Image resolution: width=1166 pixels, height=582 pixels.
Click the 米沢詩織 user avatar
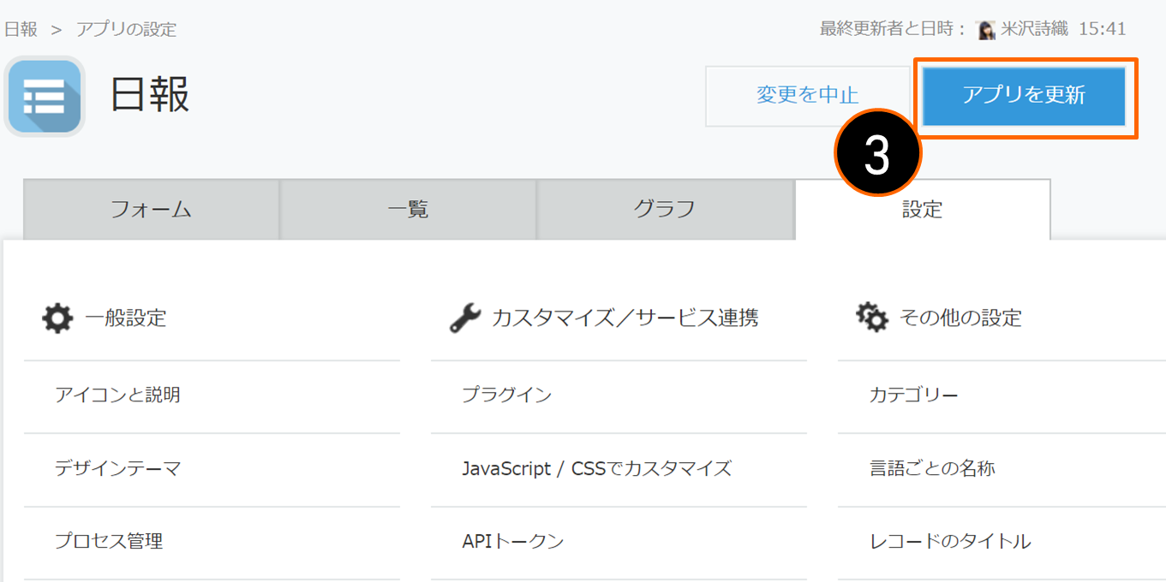click(986, 30)
